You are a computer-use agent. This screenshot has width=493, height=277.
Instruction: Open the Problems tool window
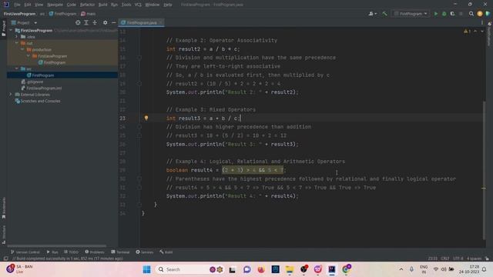coord(94,252)
